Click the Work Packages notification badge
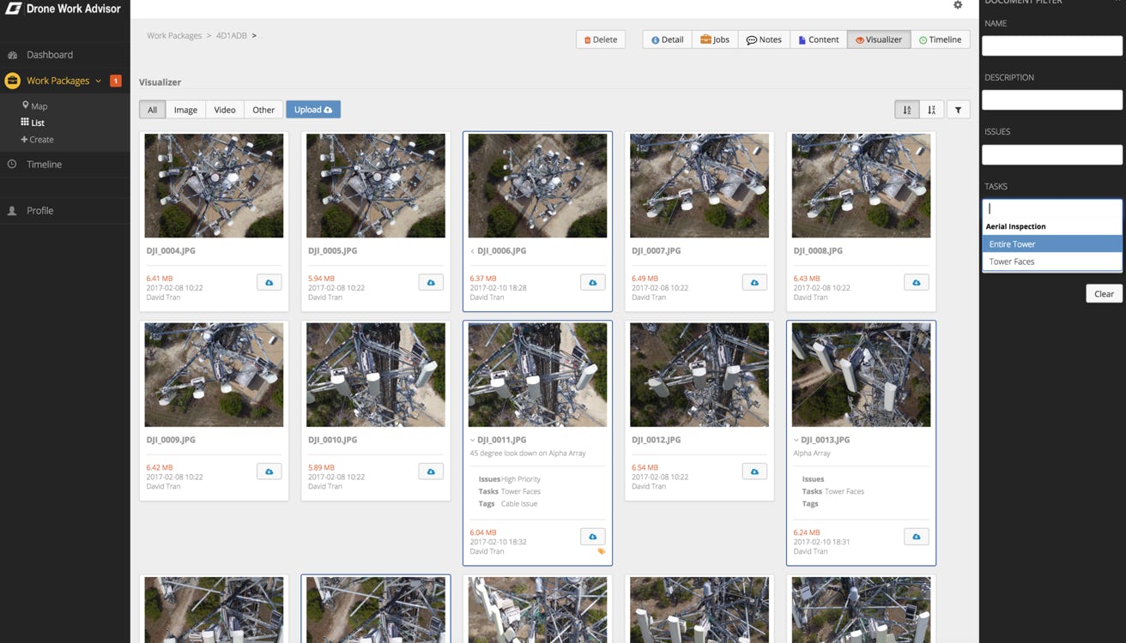 tap(116, 81)
